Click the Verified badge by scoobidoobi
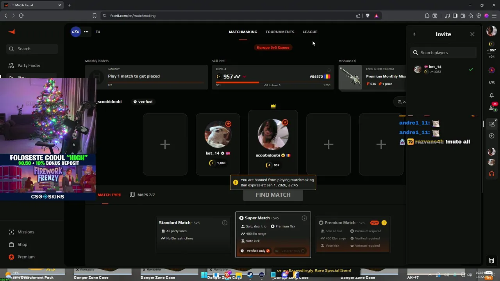This screenshot has height=281, width=500. (143, 102)
